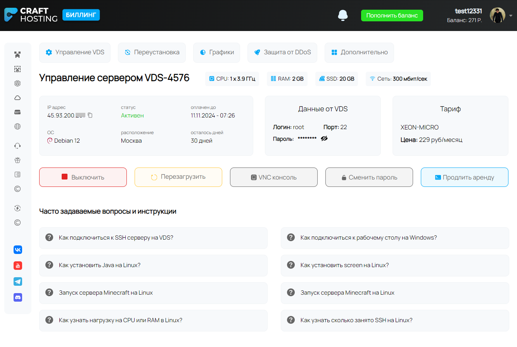
Task: Open the lightning bolt sidebar icon
Action: click(17, 208)
